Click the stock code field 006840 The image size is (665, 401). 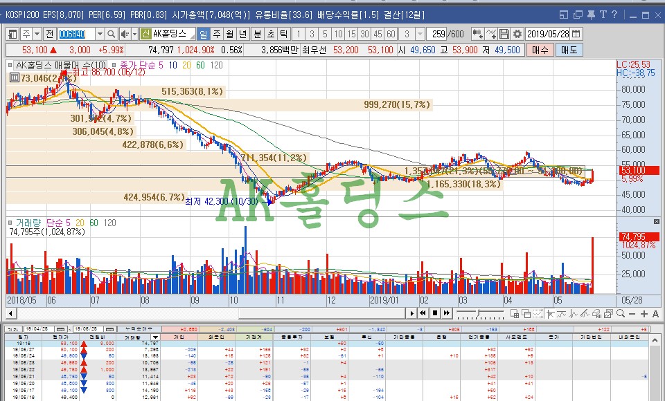point(76,34)
